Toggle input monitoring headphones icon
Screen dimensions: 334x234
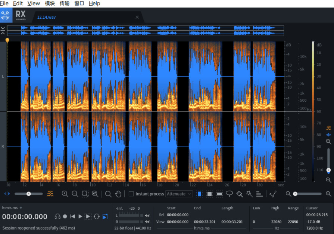point(57,216)
